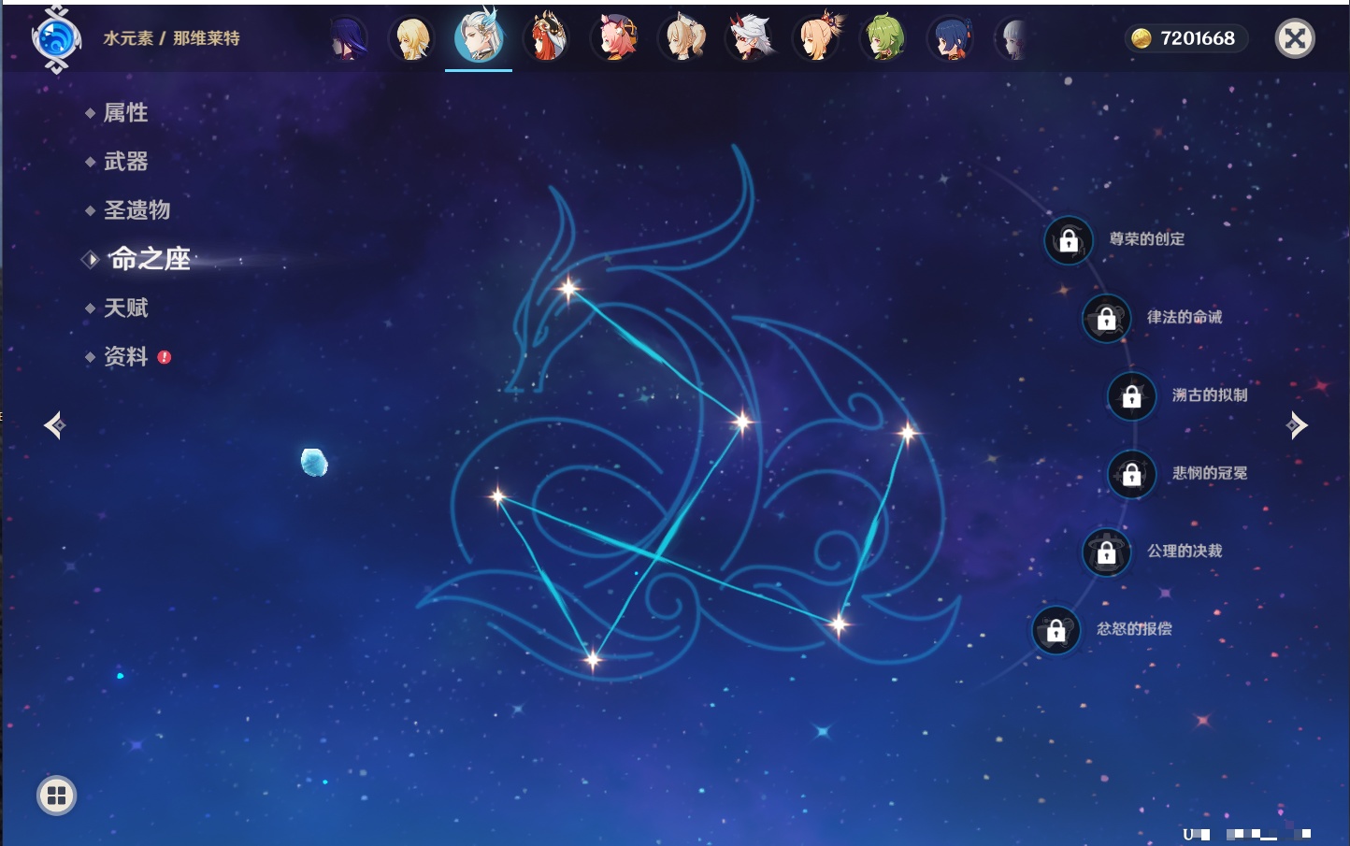
Task: Choose the pink-haired character portrait
Action: [614, 39]
